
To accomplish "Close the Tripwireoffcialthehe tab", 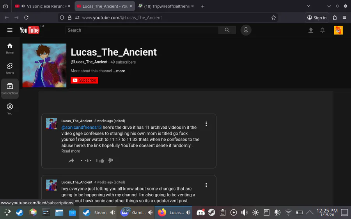I will 193,6.
